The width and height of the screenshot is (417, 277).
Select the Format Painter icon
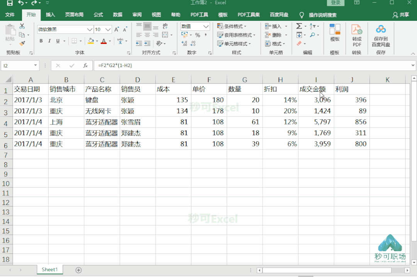click(x=22, y=43)
